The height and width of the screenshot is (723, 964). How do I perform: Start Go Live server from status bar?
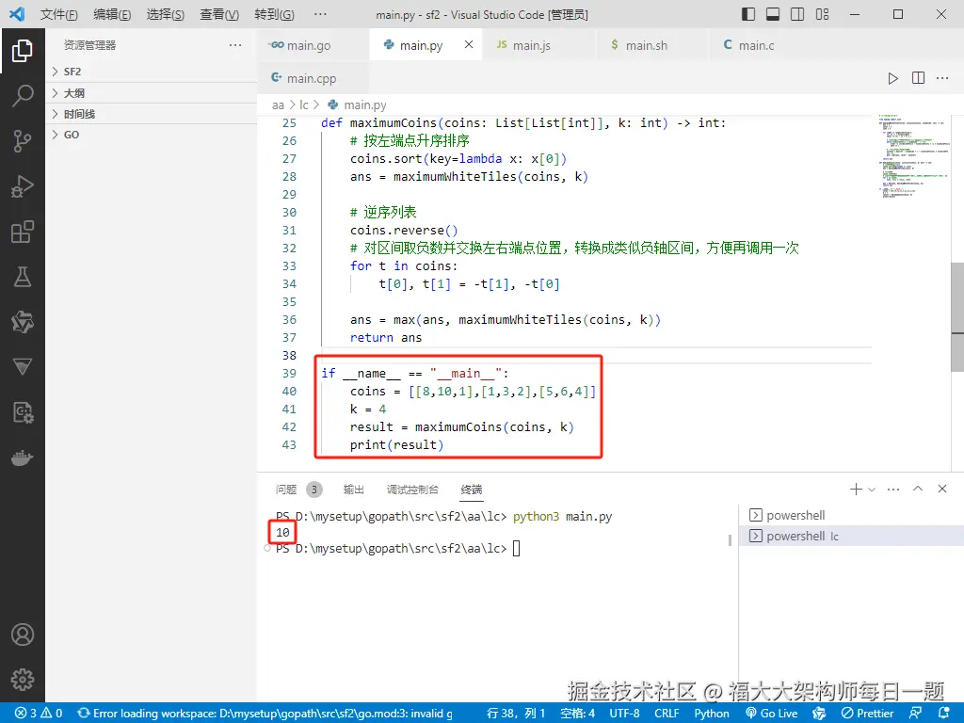click(x=772, y=714)
